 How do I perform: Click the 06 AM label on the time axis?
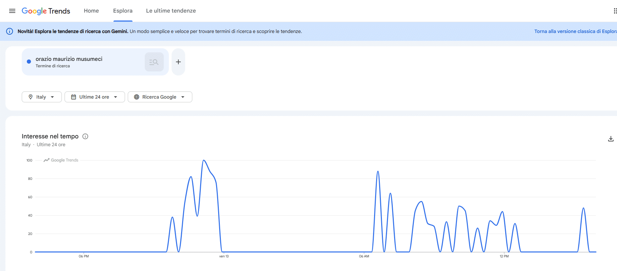point(364,256)
